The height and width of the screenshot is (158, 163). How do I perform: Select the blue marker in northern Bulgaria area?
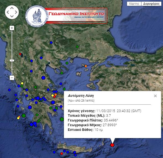(x=51, y=43)
